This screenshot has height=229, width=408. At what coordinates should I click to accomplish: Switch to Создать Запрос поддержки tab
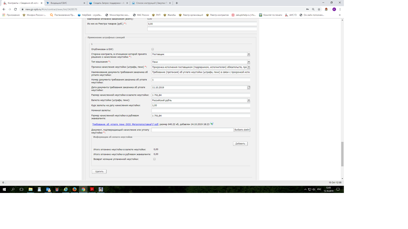(108, 3)
